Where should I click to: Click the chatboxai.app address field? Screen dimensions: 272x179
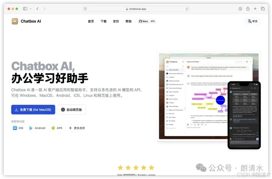(136, 9)
